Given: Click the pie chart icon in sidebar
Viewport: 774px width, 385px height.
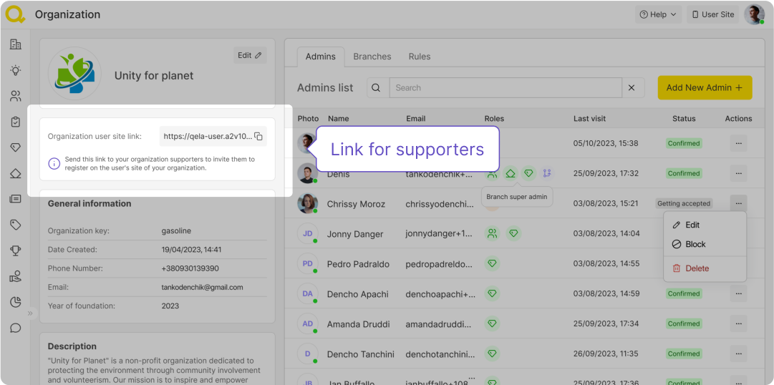Looking at the screenshot, I should pyautogui.click(x=15, y=302).
